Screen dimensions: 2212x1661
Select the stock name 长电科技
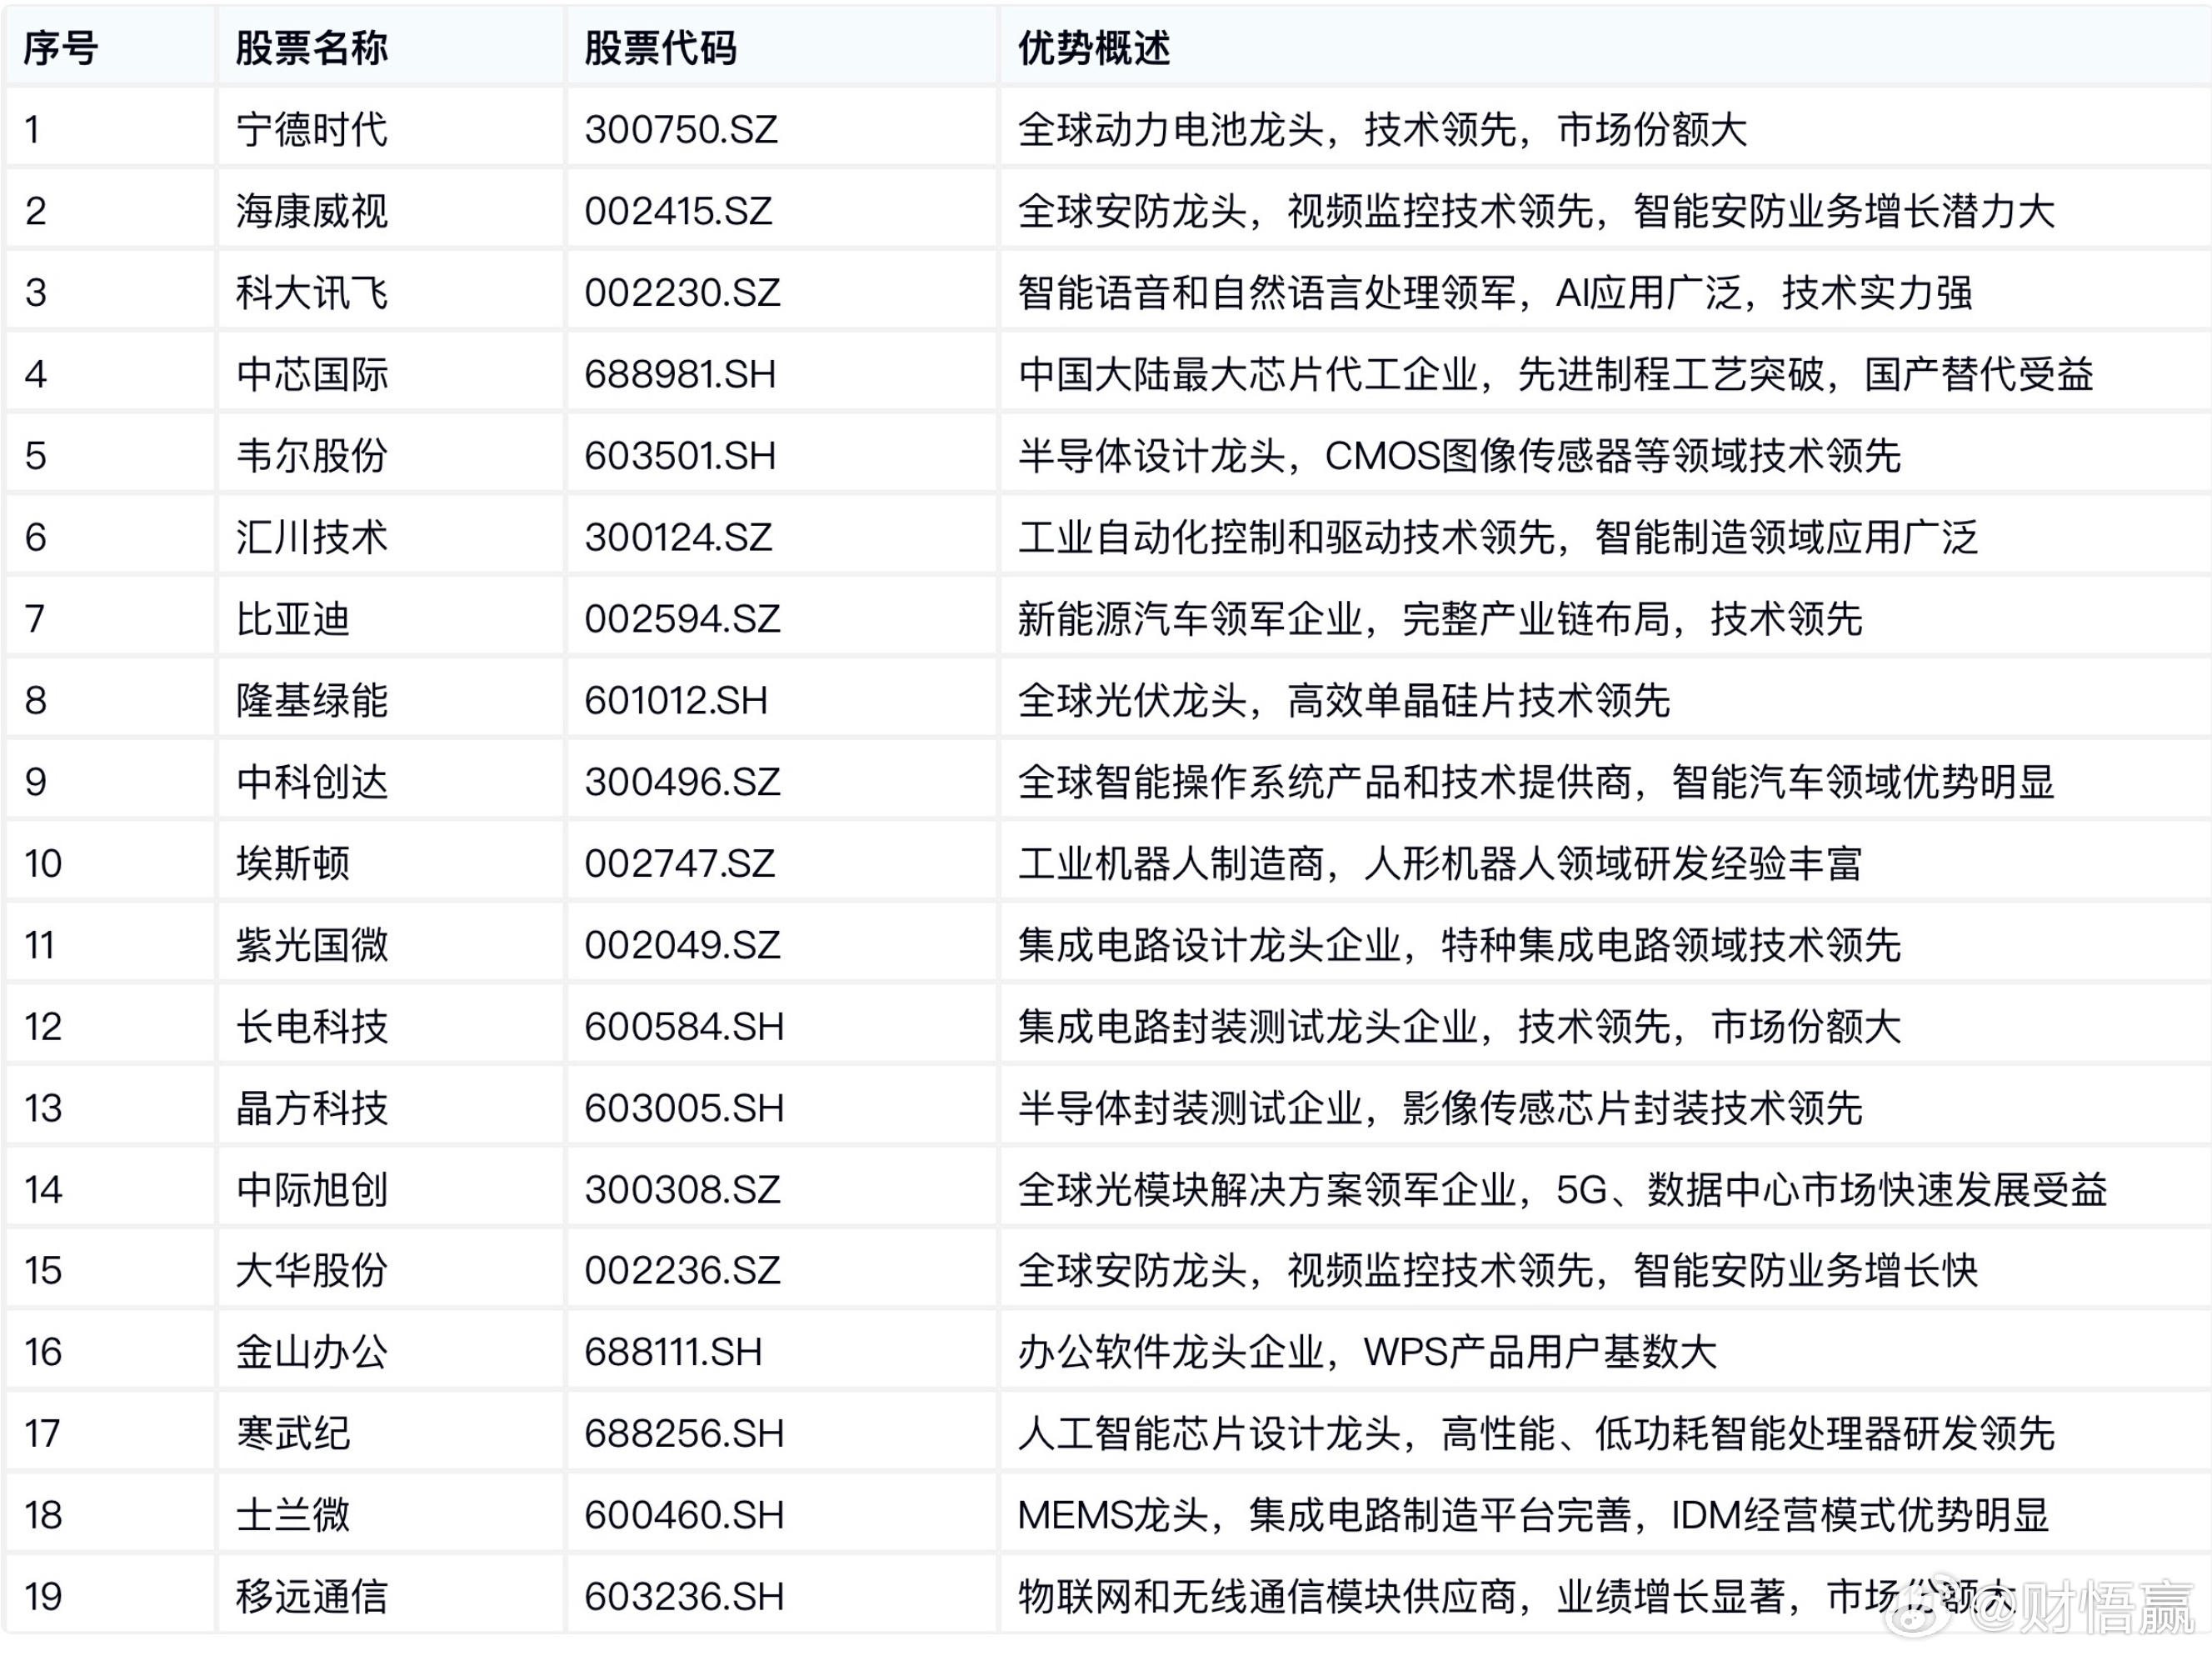[311, 1027]
